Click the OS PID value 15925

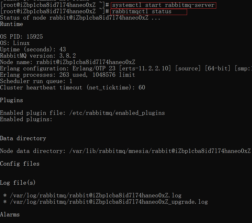click(35, 37)
